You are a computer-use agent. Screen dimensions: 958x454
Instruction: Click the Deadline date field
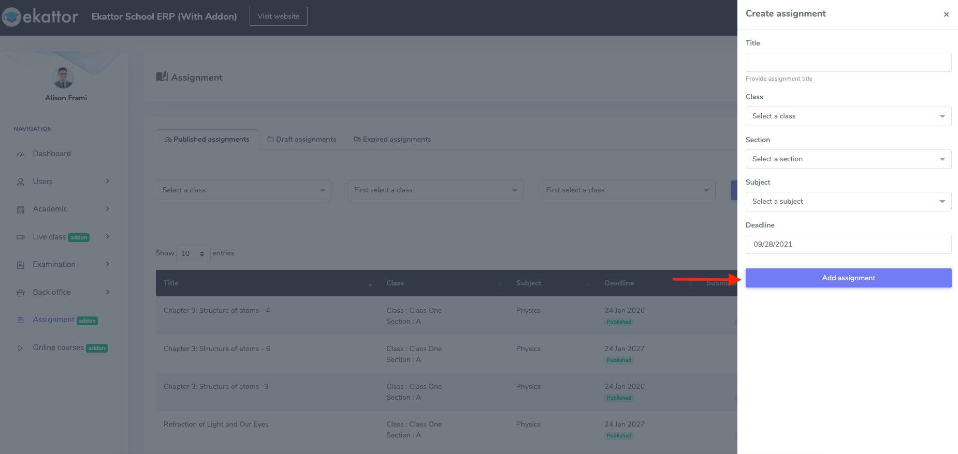tap(848, 244)
